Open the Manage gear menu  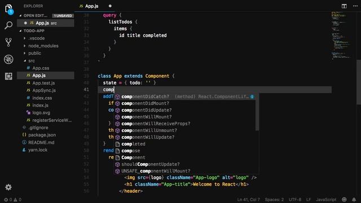[x=8, y=187]
